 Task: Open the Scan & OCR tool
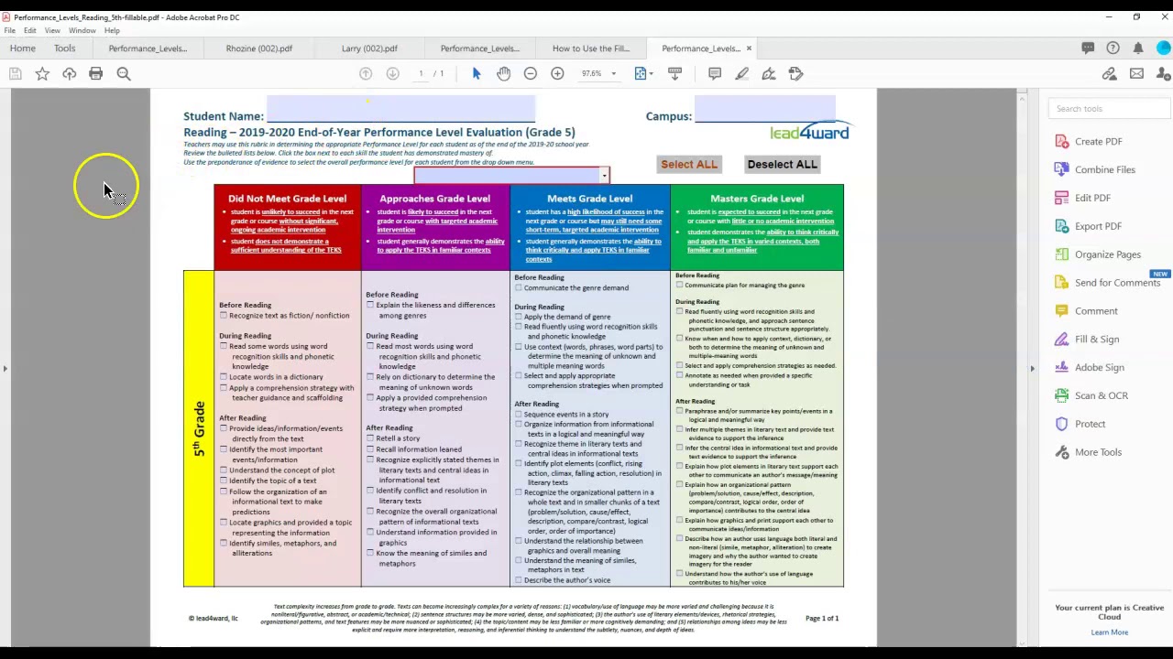click(1101, 395)
